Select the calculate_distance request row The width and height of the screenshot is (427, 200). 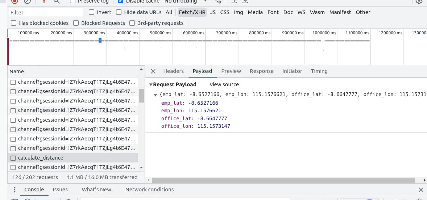pos(73,158)
